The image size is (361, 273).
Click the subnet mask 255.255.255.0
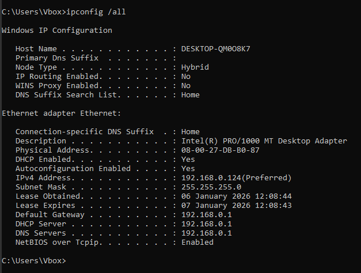(211, 187)
